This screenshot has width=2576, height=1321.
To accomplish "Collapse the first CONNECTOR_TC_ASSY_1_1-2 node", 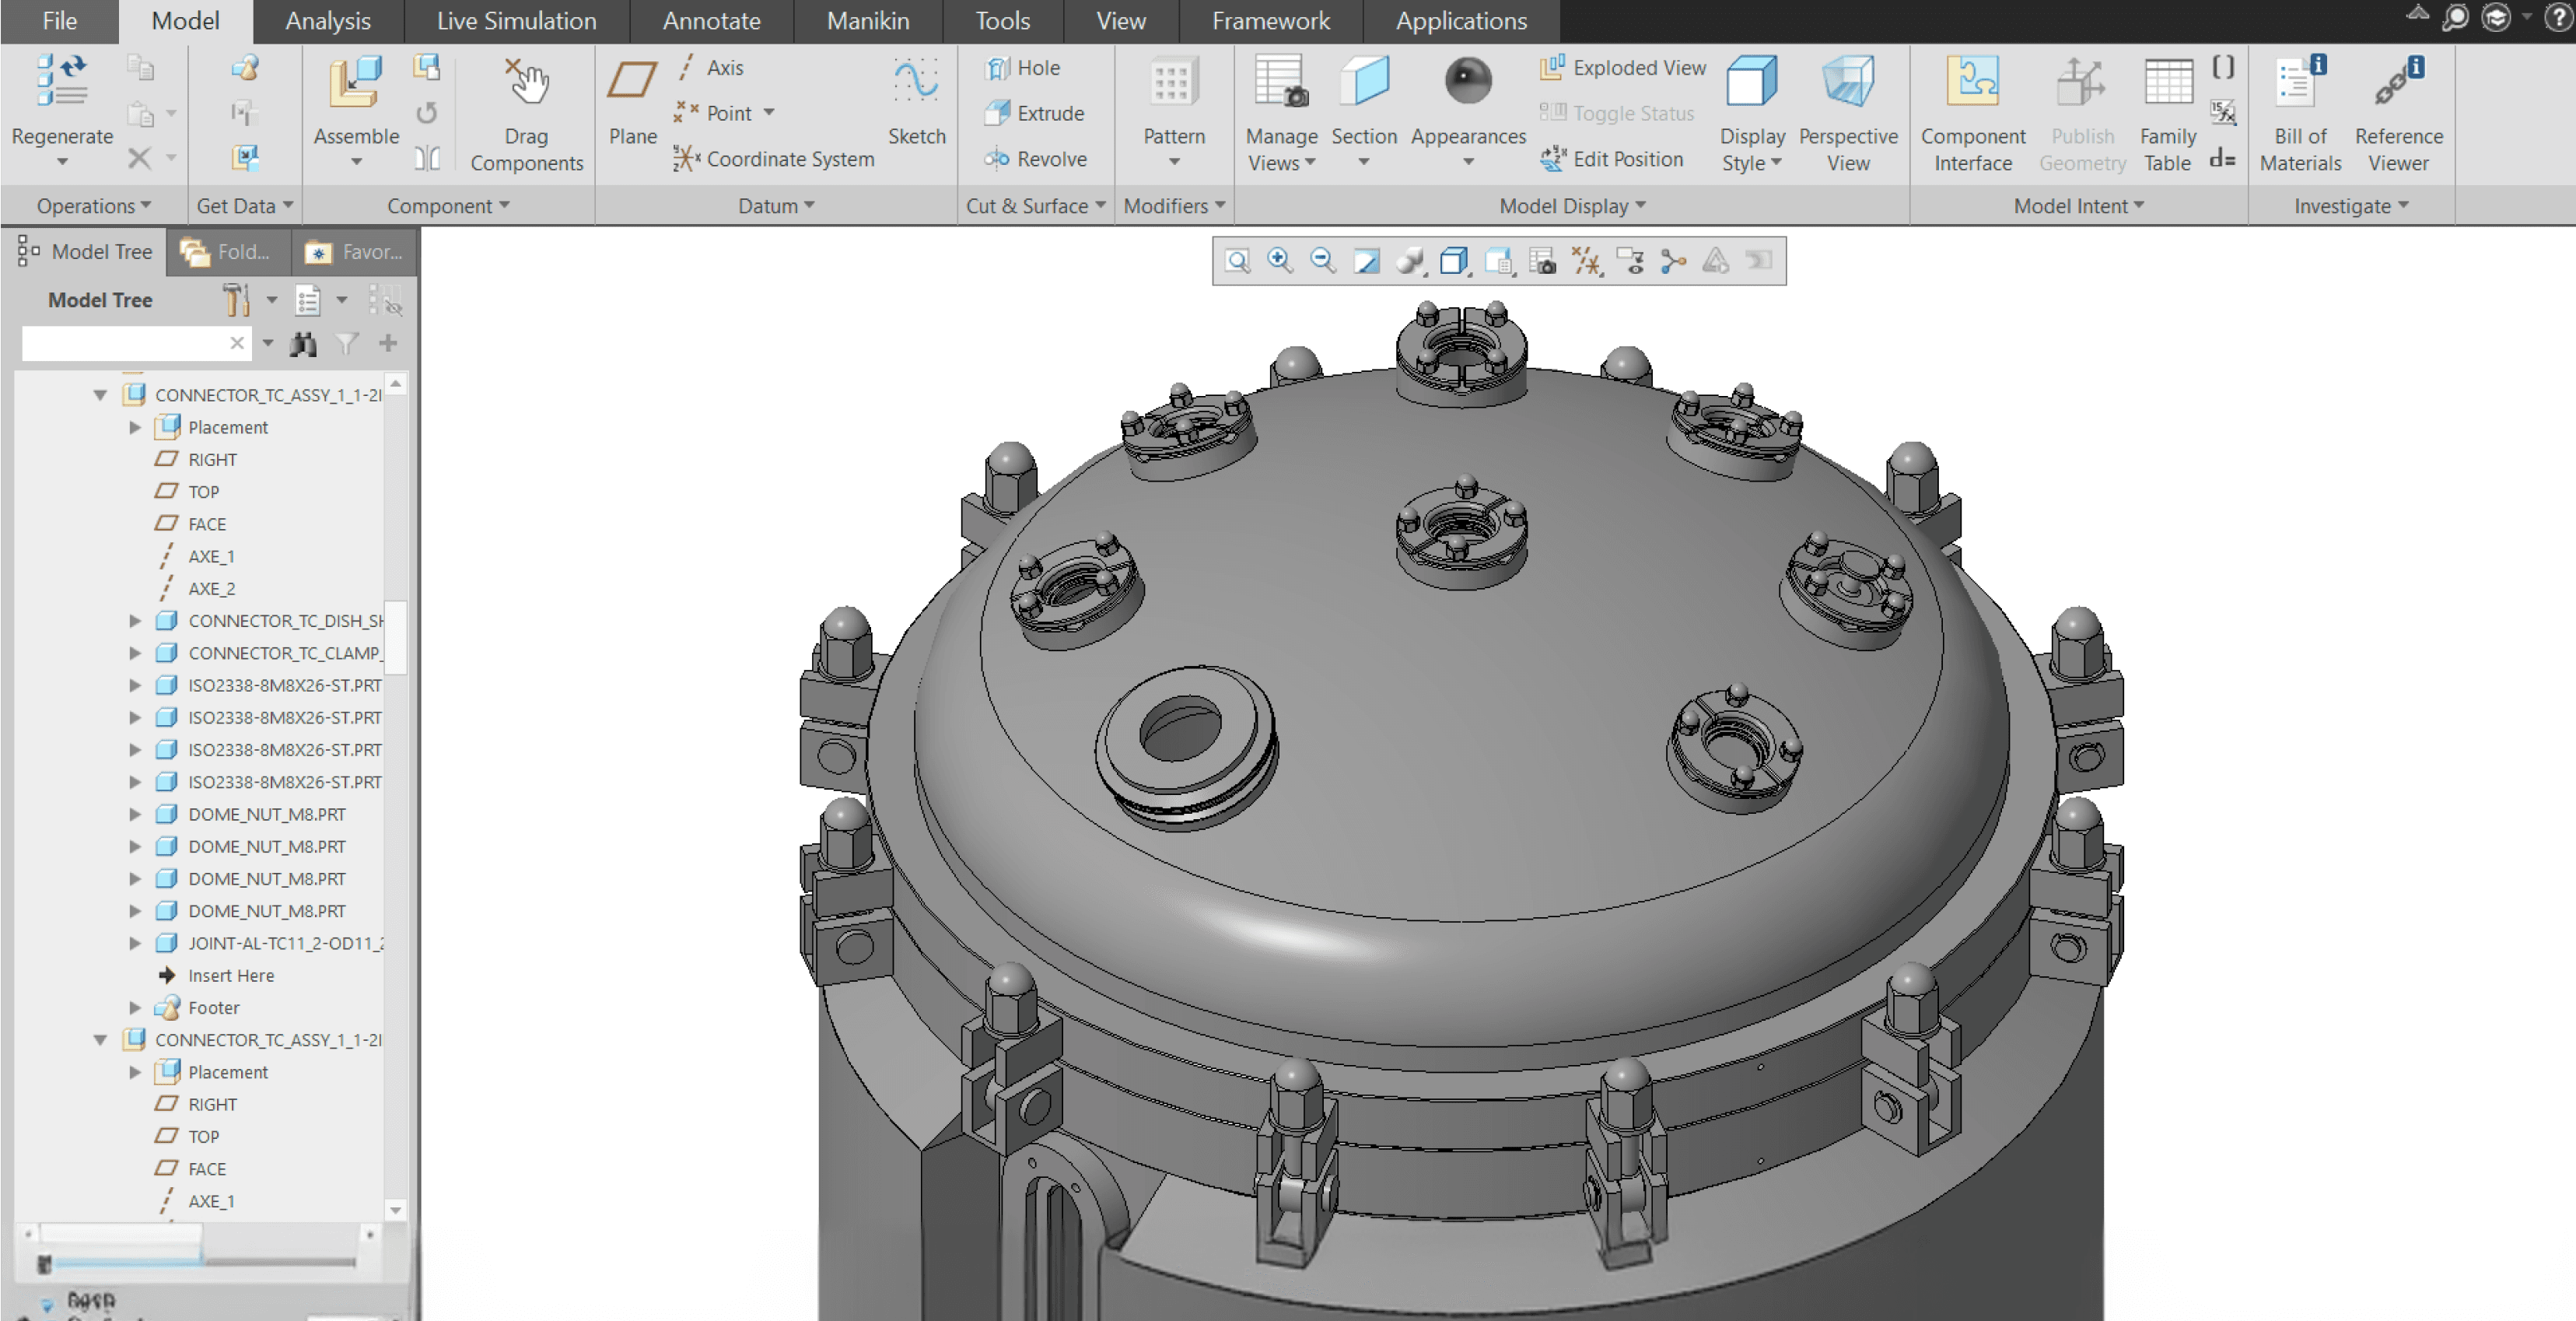I will (100, 395).
